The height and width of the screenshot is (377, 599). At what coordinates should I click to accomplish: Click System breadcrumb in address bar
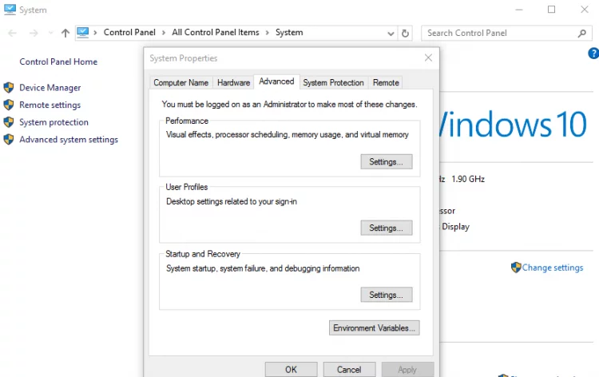[289, 33]
